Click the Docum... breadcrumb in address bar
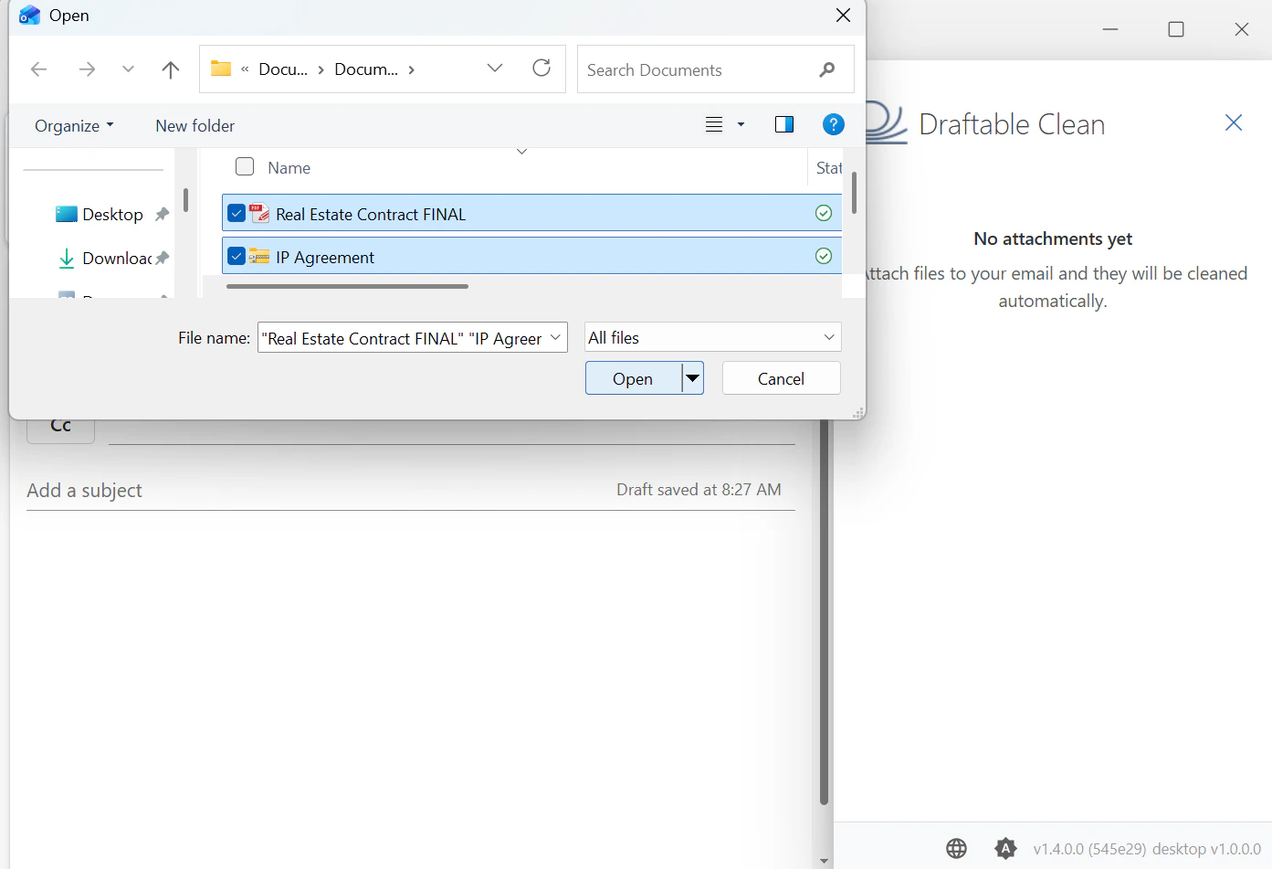Screen dimensions: 1272x869 [x=366, y=69]
